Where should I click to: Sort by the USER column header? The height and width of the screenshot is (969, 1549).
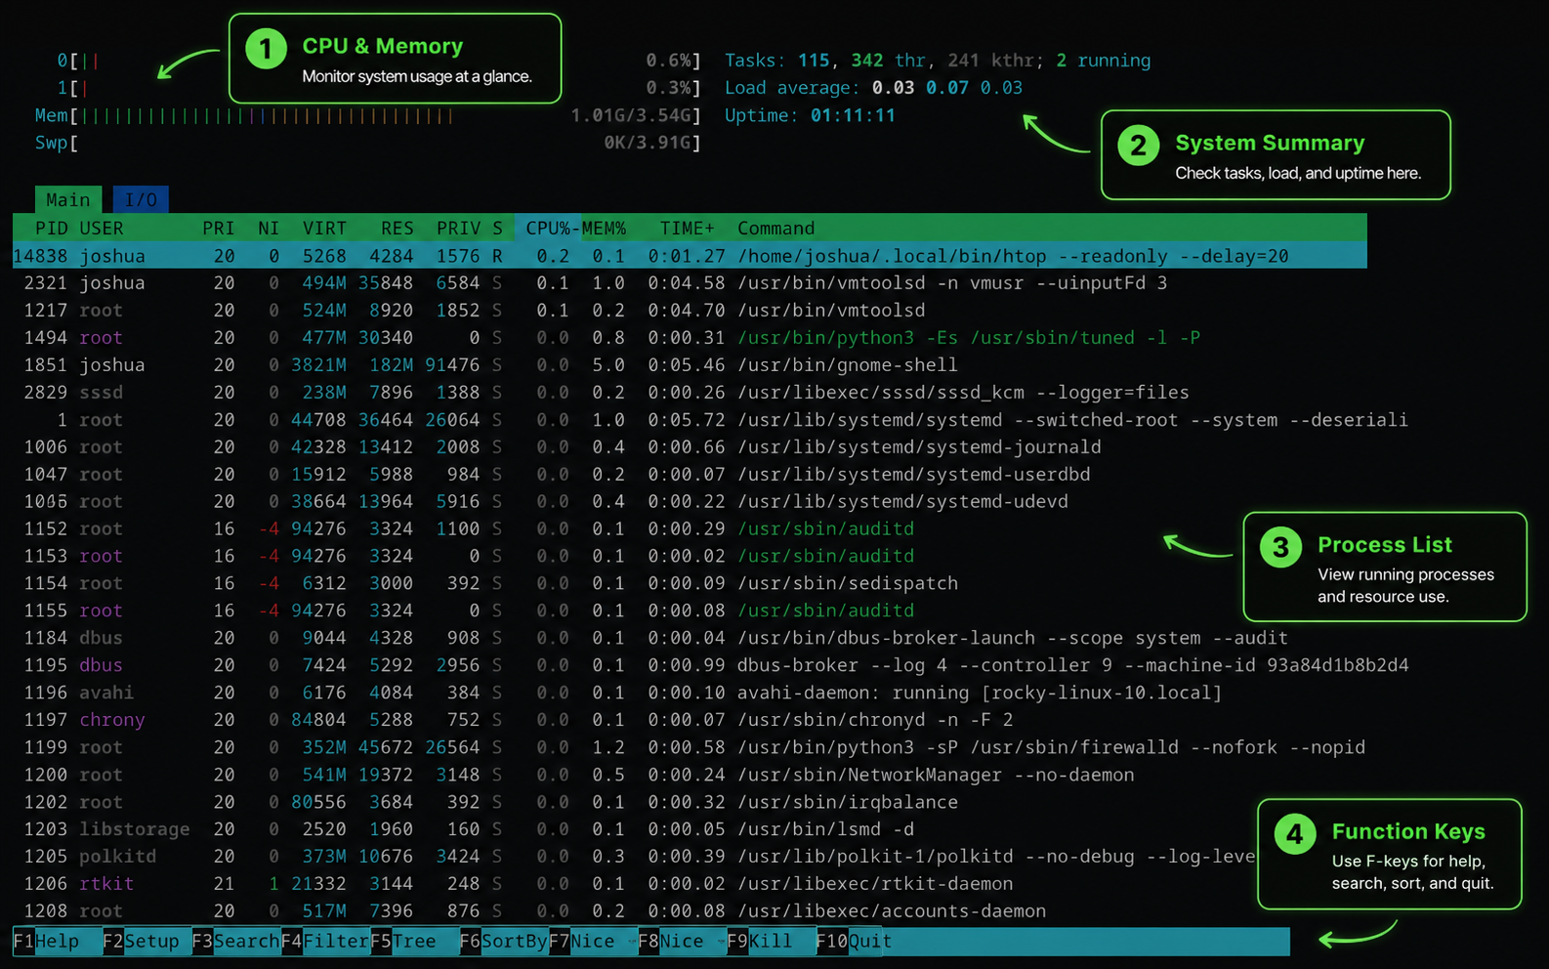click(102, 228)
